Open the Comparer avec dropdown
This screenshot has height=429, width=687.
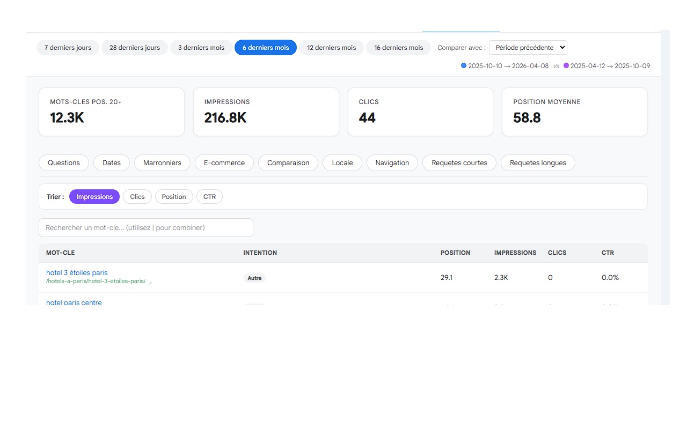coord(528,48)
